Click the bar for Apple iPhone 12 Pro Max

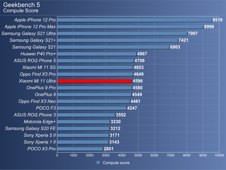point(130,27)
